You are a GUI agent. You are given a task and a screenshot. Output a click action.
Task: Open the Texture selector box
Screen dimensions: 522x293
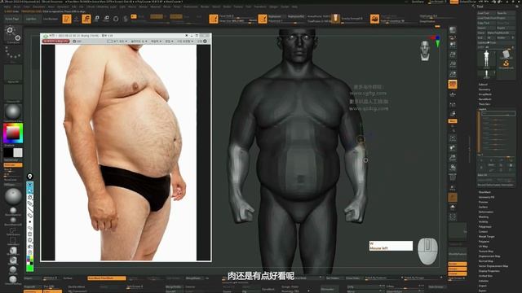(13, 93)
